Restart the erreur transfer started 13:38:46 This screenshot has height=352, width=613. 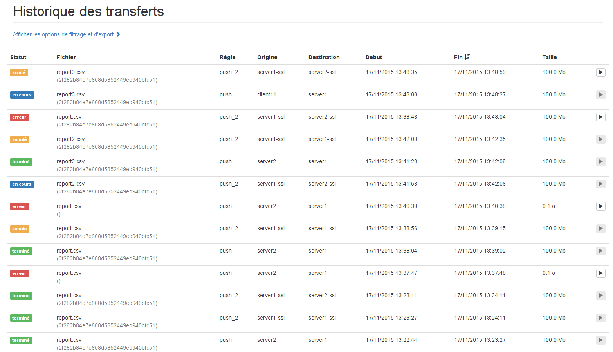click(600, 117)
